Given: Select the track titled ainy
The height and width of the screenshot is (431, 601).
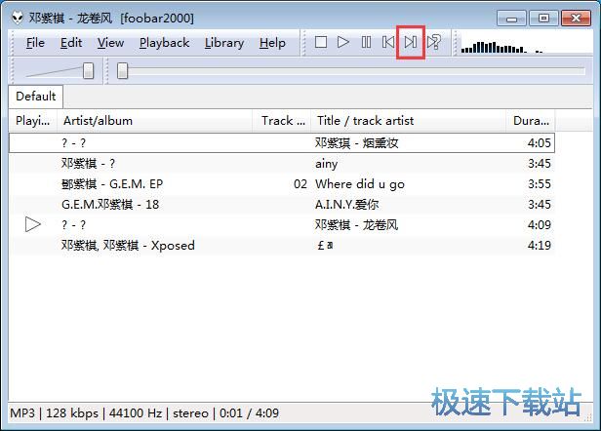Looking at the screenshot, I should (x=282, y=164).
